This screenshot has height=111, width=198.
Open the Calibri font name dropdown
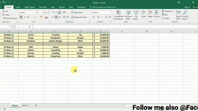35,12
